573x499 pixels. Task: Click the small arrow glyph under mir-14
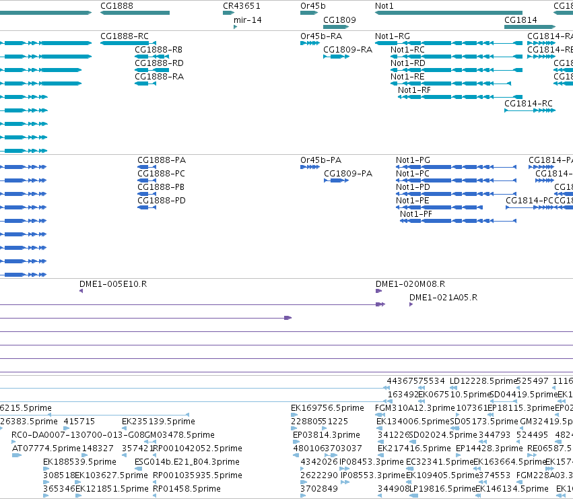coord(236,27)
